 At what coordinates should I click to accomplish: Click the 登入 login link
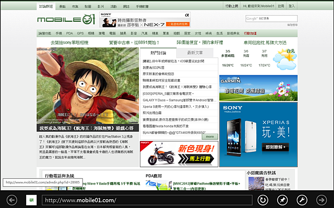pyautogui.click(x=292, y=6)
